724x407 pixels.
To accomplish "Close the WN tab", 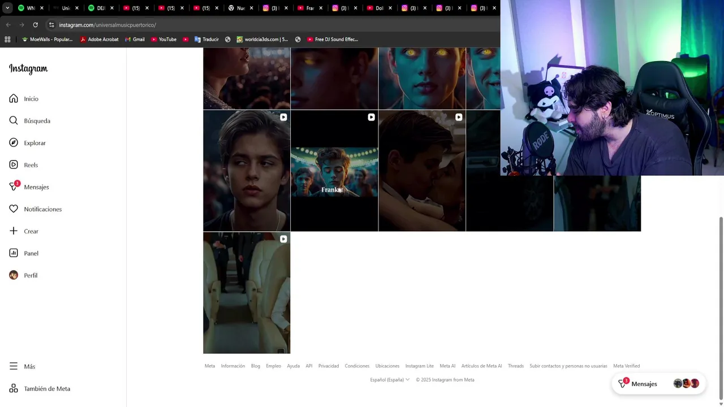I will tap(41, 8).
